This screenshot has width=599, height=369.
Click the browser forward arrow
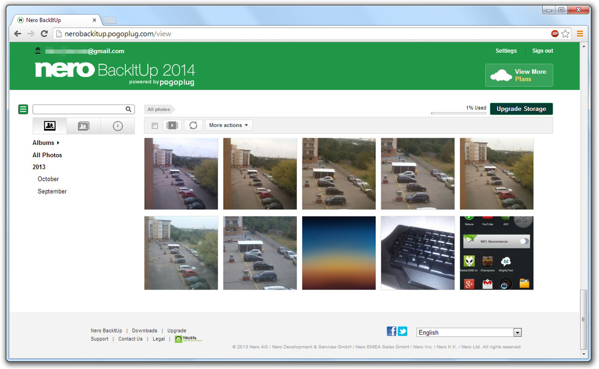coord(31,34)
